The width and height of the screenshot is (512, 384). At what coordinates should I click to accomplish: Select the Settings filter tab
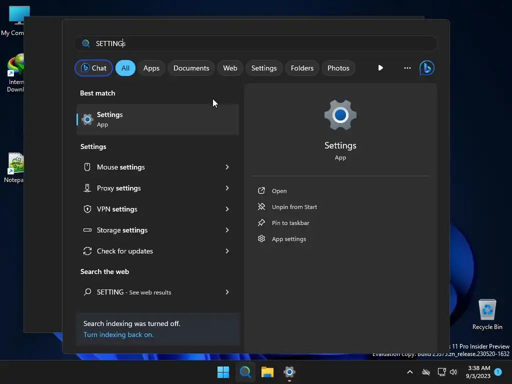pos(264,68)
